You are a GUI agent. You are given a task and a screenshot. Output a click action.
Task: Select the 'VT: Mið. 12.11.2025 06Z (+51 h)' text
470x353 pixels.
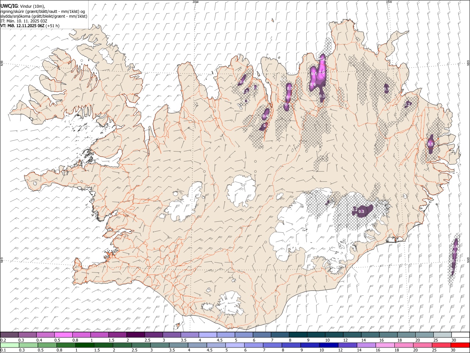tap(30, 26)
